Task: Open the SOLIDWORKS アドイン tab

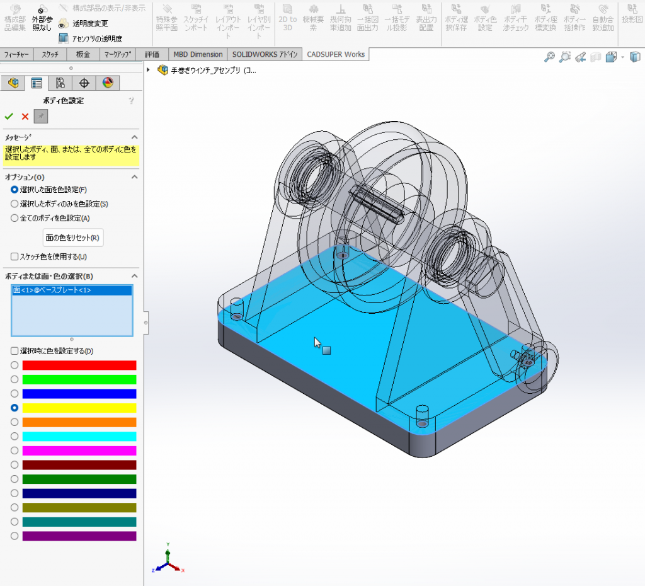Action: click(265, 54)
